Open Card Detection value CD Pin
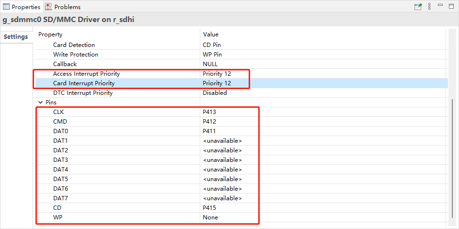This screenshot has height=229, width=459. click(212, 45)
